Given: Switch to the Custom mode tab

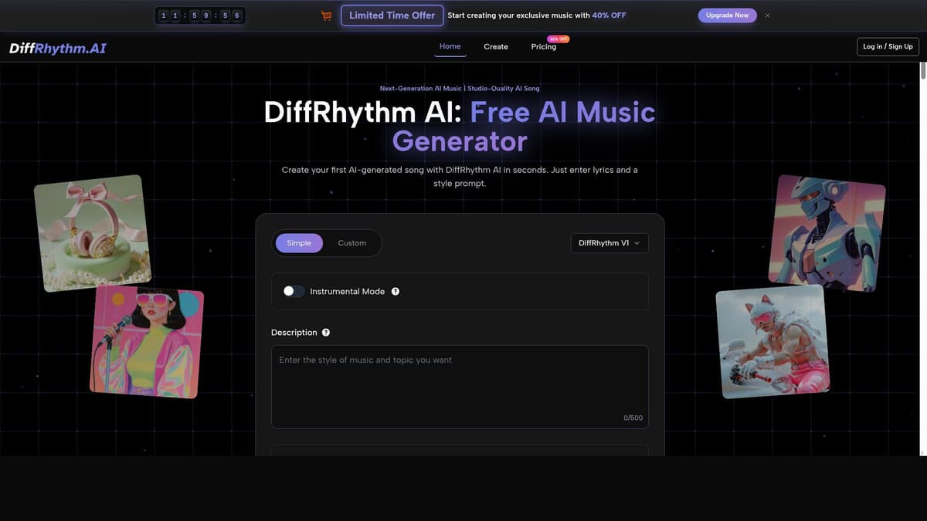Looking at the screenshot, I should click(352, 243).
